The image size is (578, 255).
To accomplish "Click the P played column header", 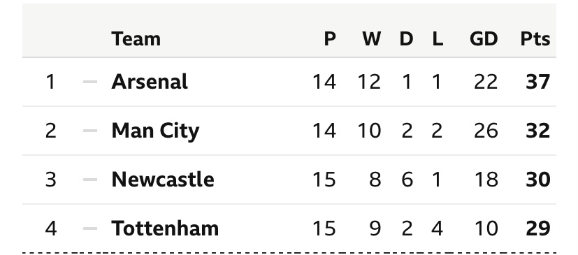I will [x=330, y=38].
